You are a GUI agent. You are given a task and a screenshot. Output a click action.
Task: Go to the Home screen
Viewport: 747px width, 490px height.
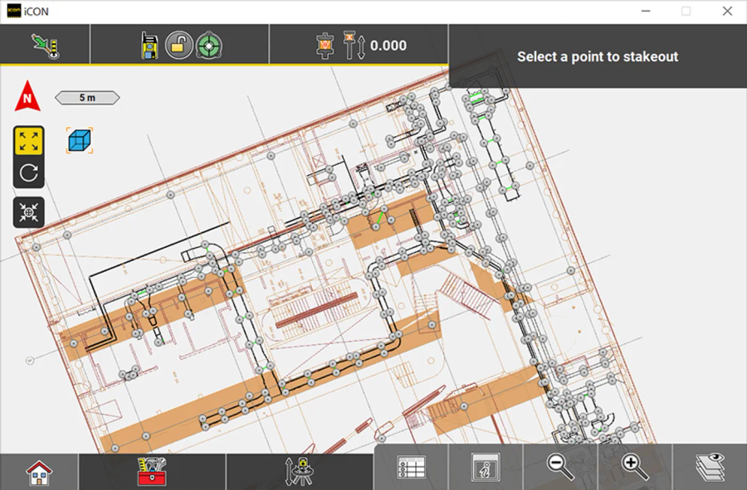click(39, 472)
